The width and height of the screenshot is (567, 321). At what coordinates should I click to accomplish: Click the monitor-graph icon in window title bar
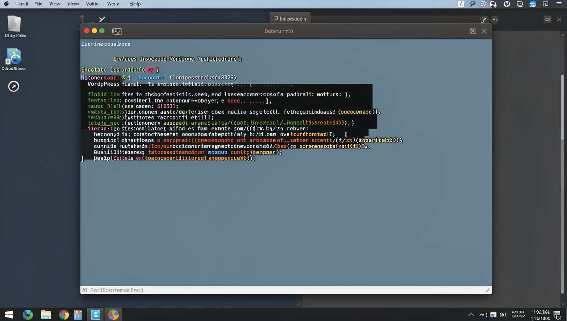pos(117,31)
